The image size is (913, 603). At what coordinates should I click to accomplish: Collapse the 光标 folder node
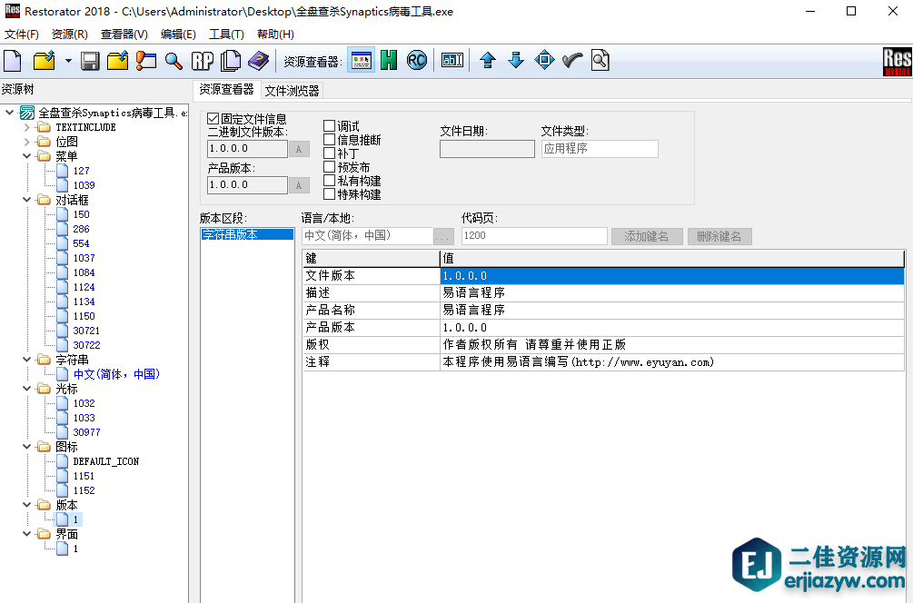[26, 389]
